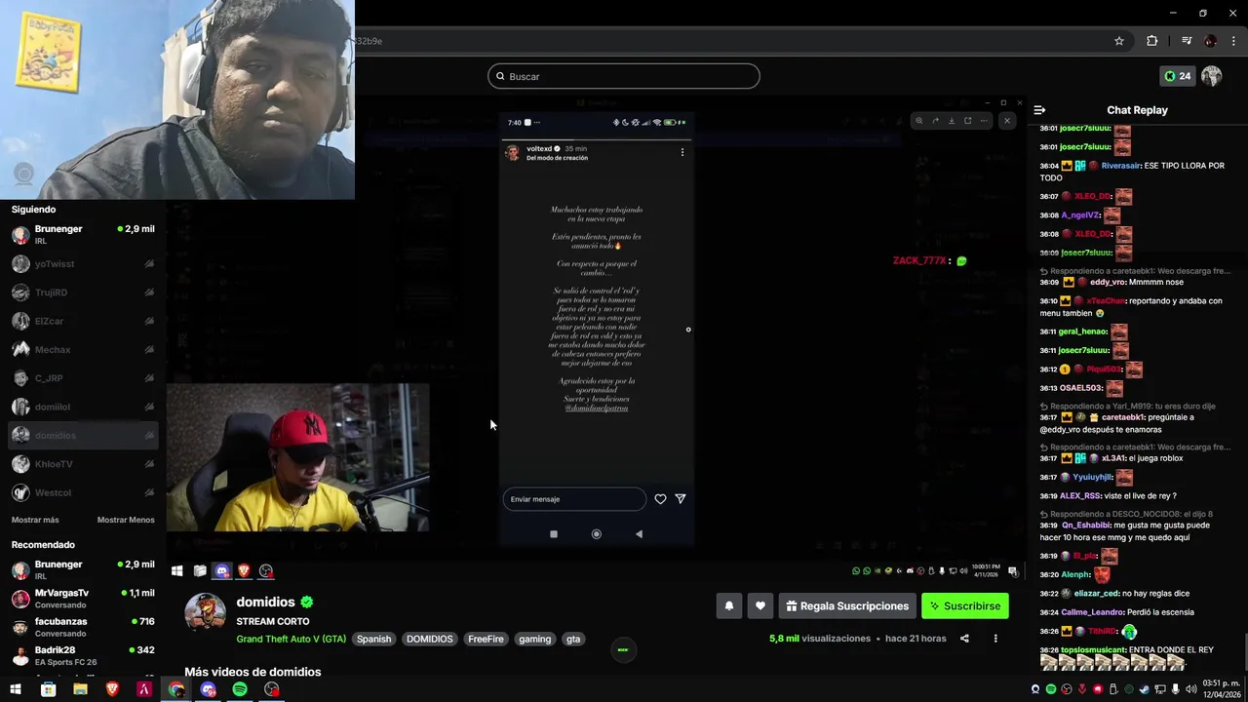Open the story three-dot menu beside voltexd

click(x=682, y=152)
